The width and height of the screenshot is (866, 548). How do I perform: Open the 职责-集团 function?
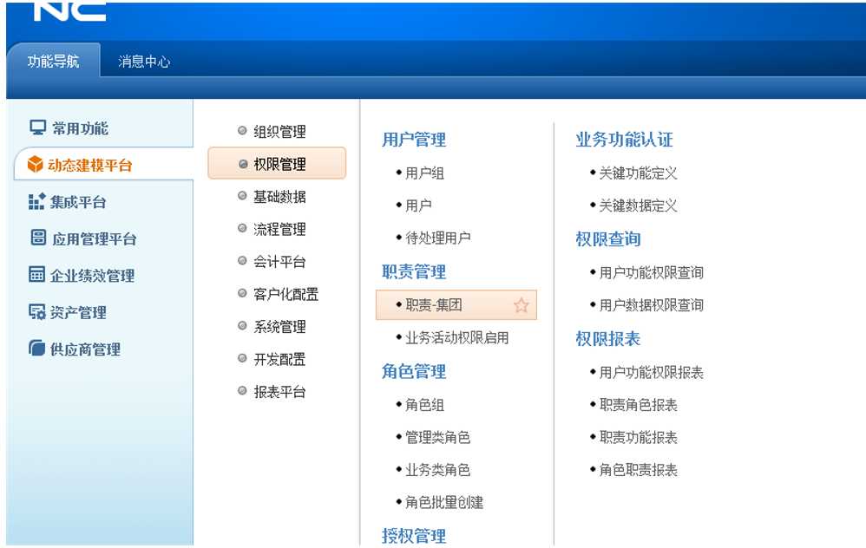(x=456, y=304)
